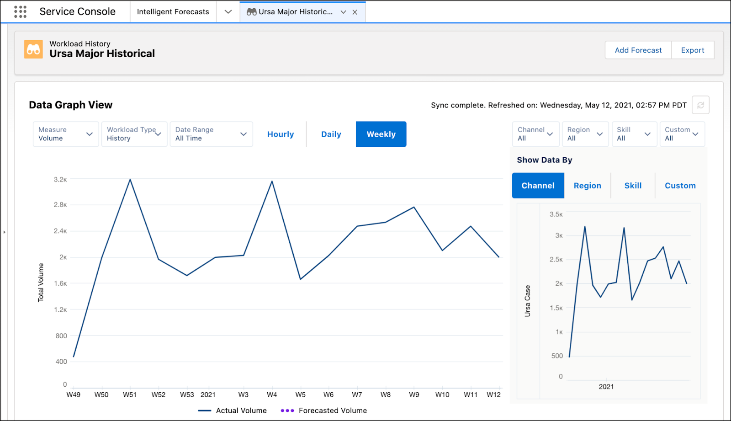Click the Sync complete refreshed timestamp text
731x421 pixels.
click(x=559, y=105)
